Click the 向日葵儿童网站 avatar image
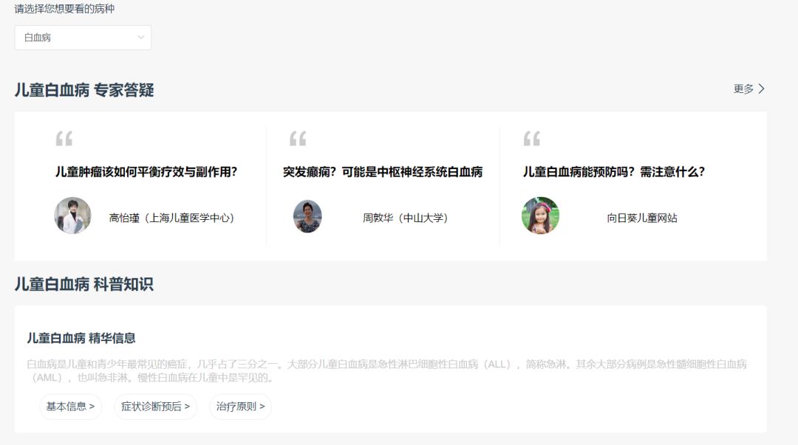 click(540, 217)
